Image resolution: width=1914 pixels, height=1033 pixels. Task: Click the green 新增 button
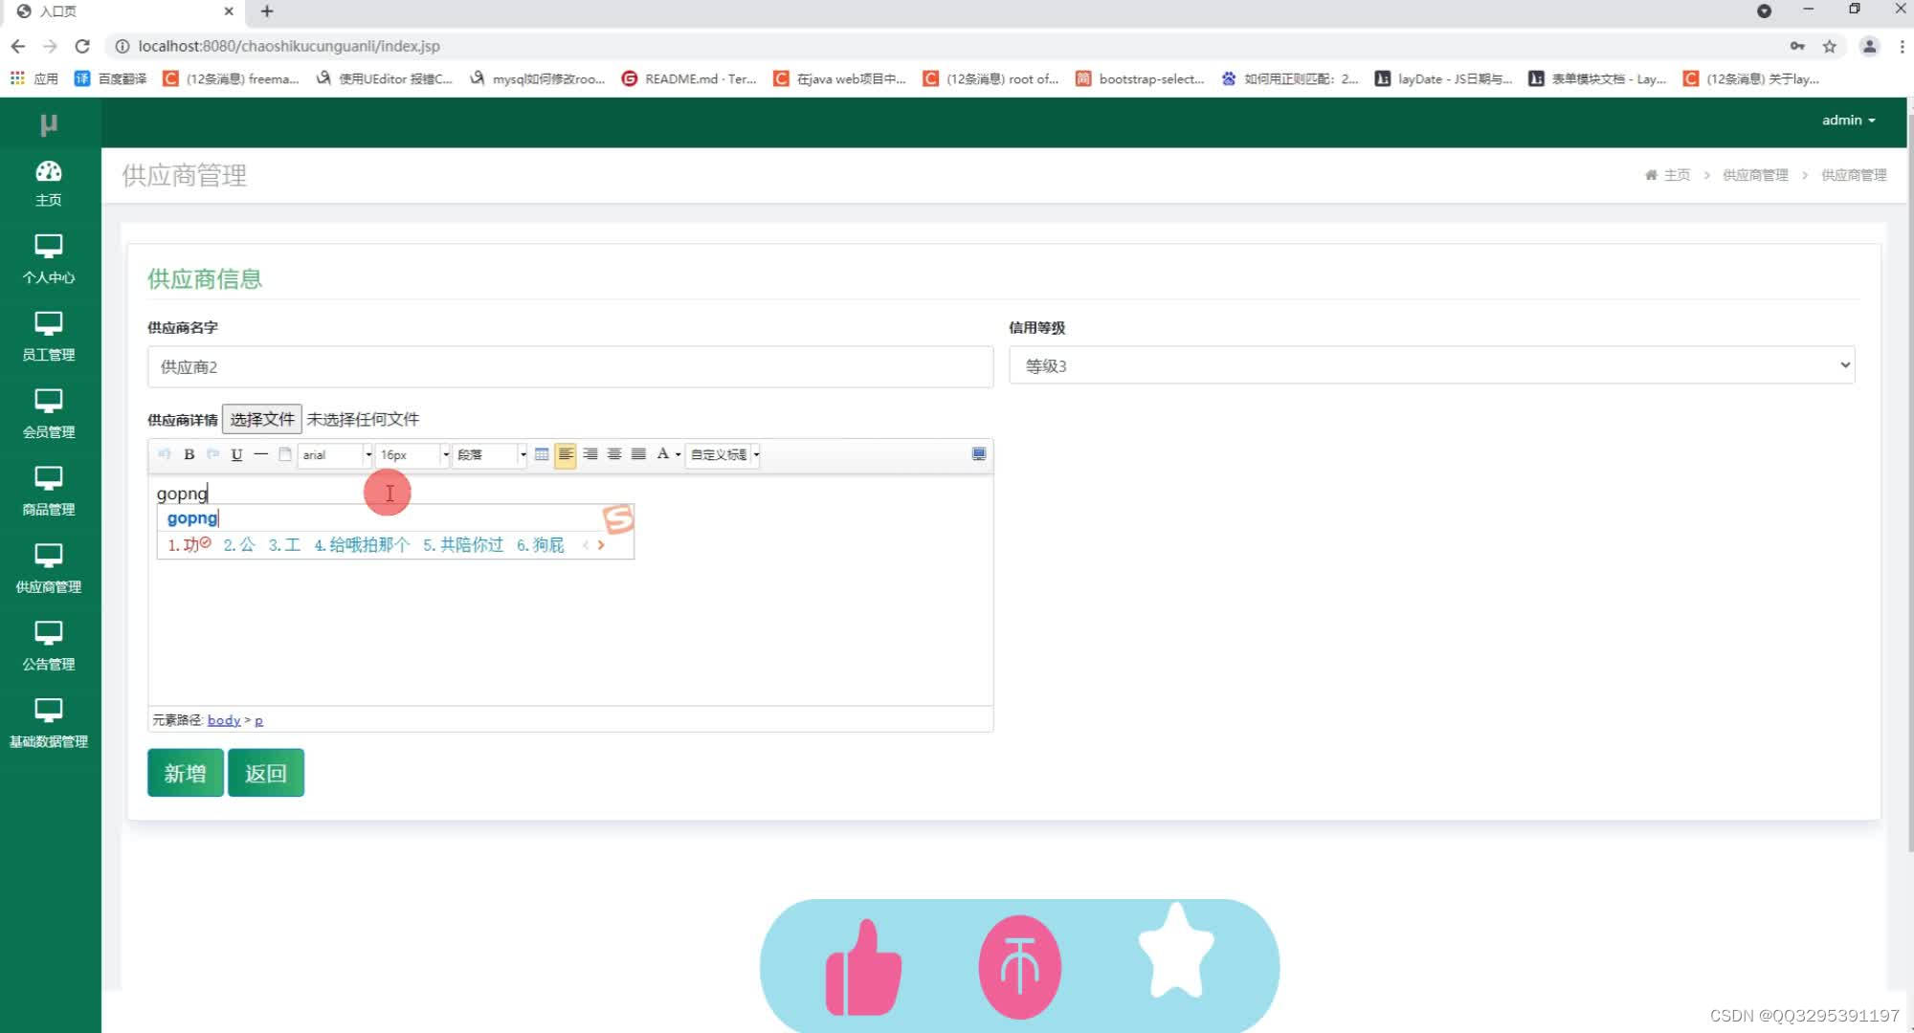(x=186, y=773)
